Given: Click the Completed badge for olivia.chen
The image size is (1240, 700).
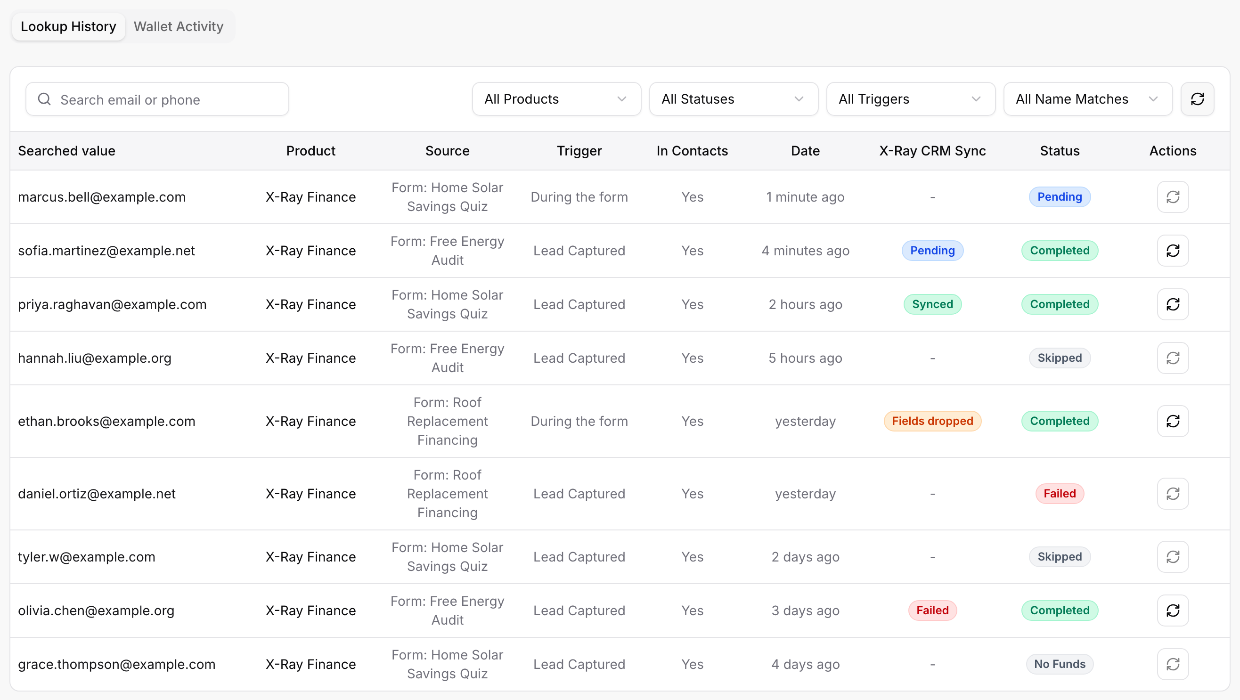Looking at the screenshot, I should click(x=1060, y=610).
